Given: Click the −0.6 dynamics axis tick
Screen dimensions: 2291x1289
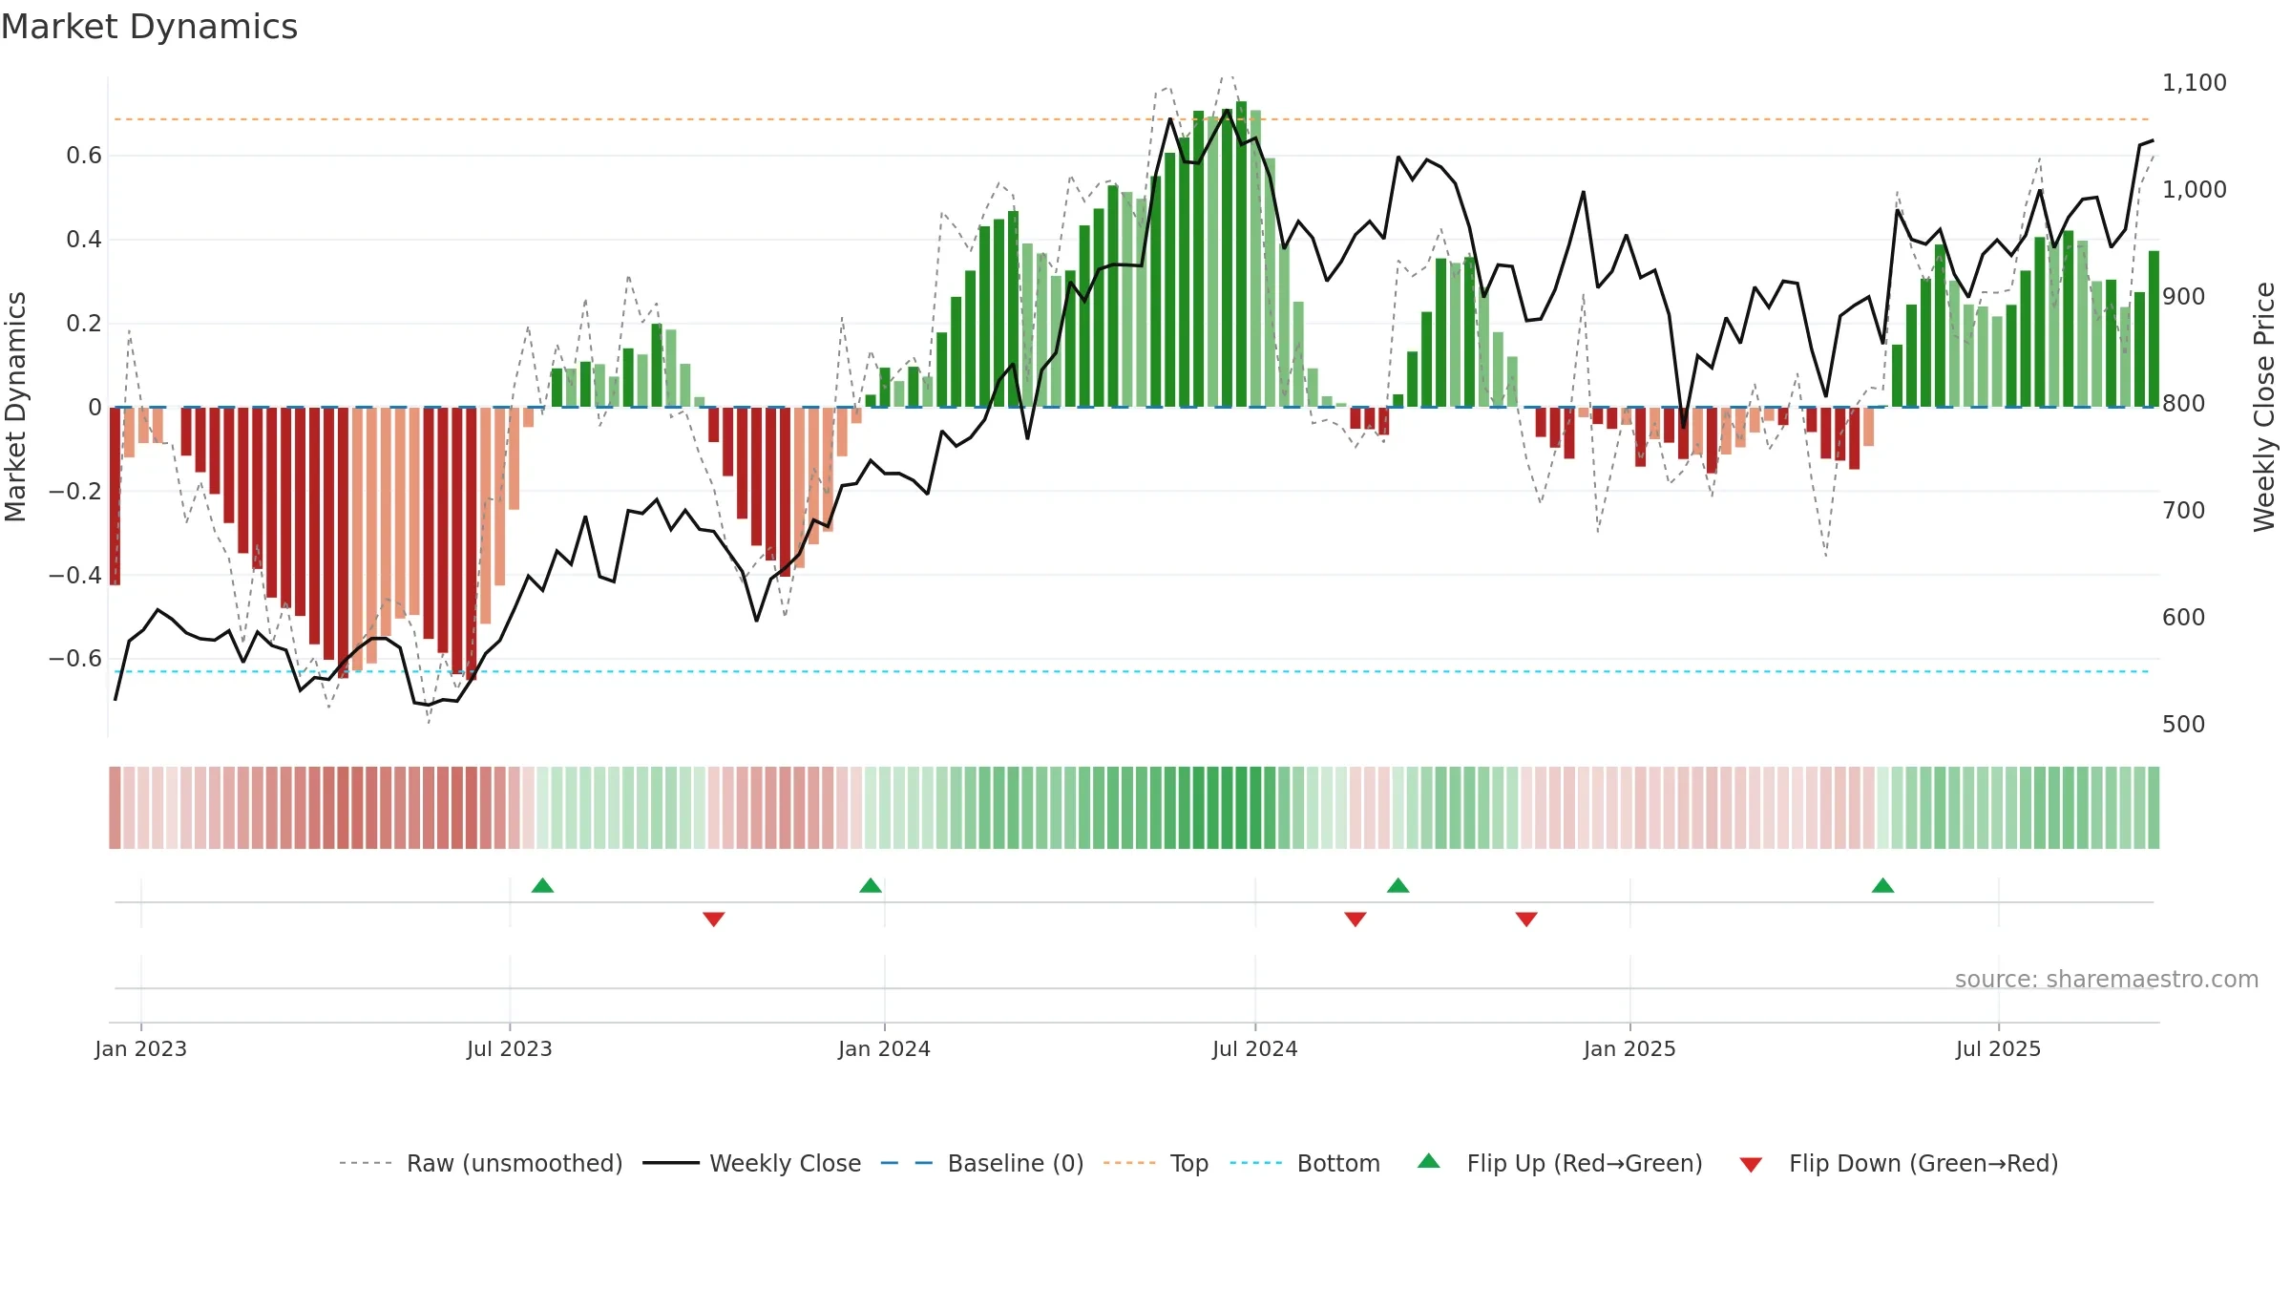Looking at the screenshot, I should [x=75, y=659].
